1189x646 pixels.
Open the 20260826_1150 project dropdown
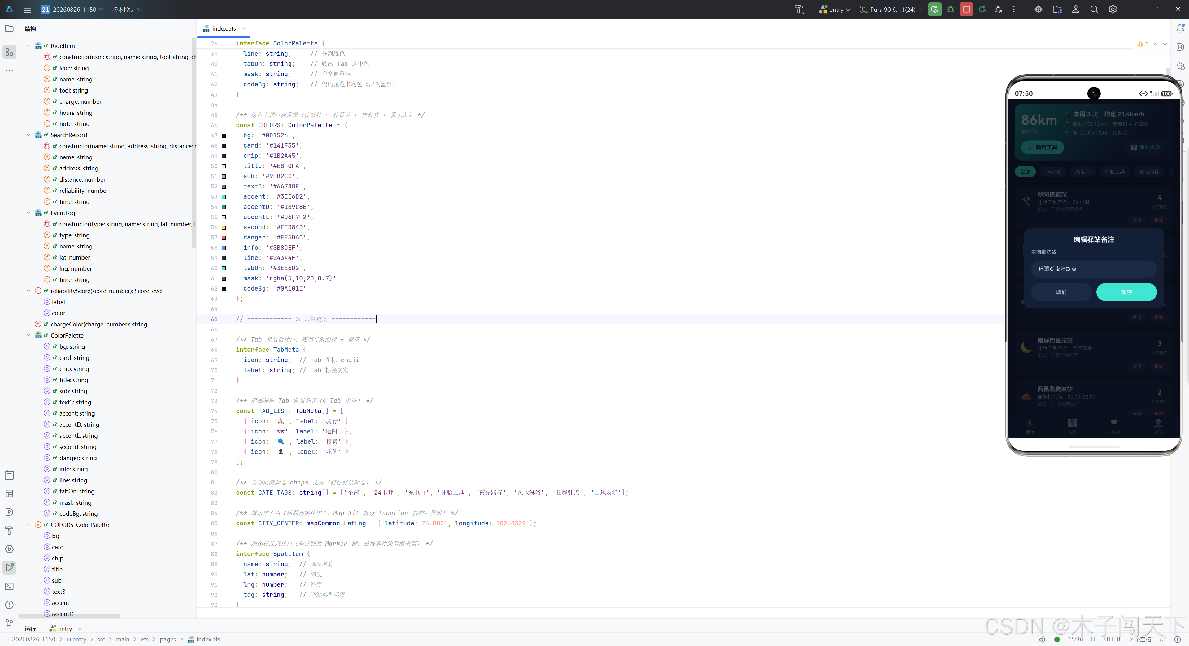(x=72, y=9)
